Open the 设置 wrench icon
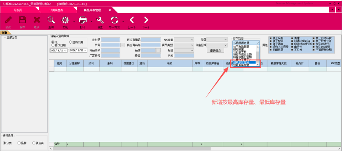The image size is (342, 151). pos(100,20)
